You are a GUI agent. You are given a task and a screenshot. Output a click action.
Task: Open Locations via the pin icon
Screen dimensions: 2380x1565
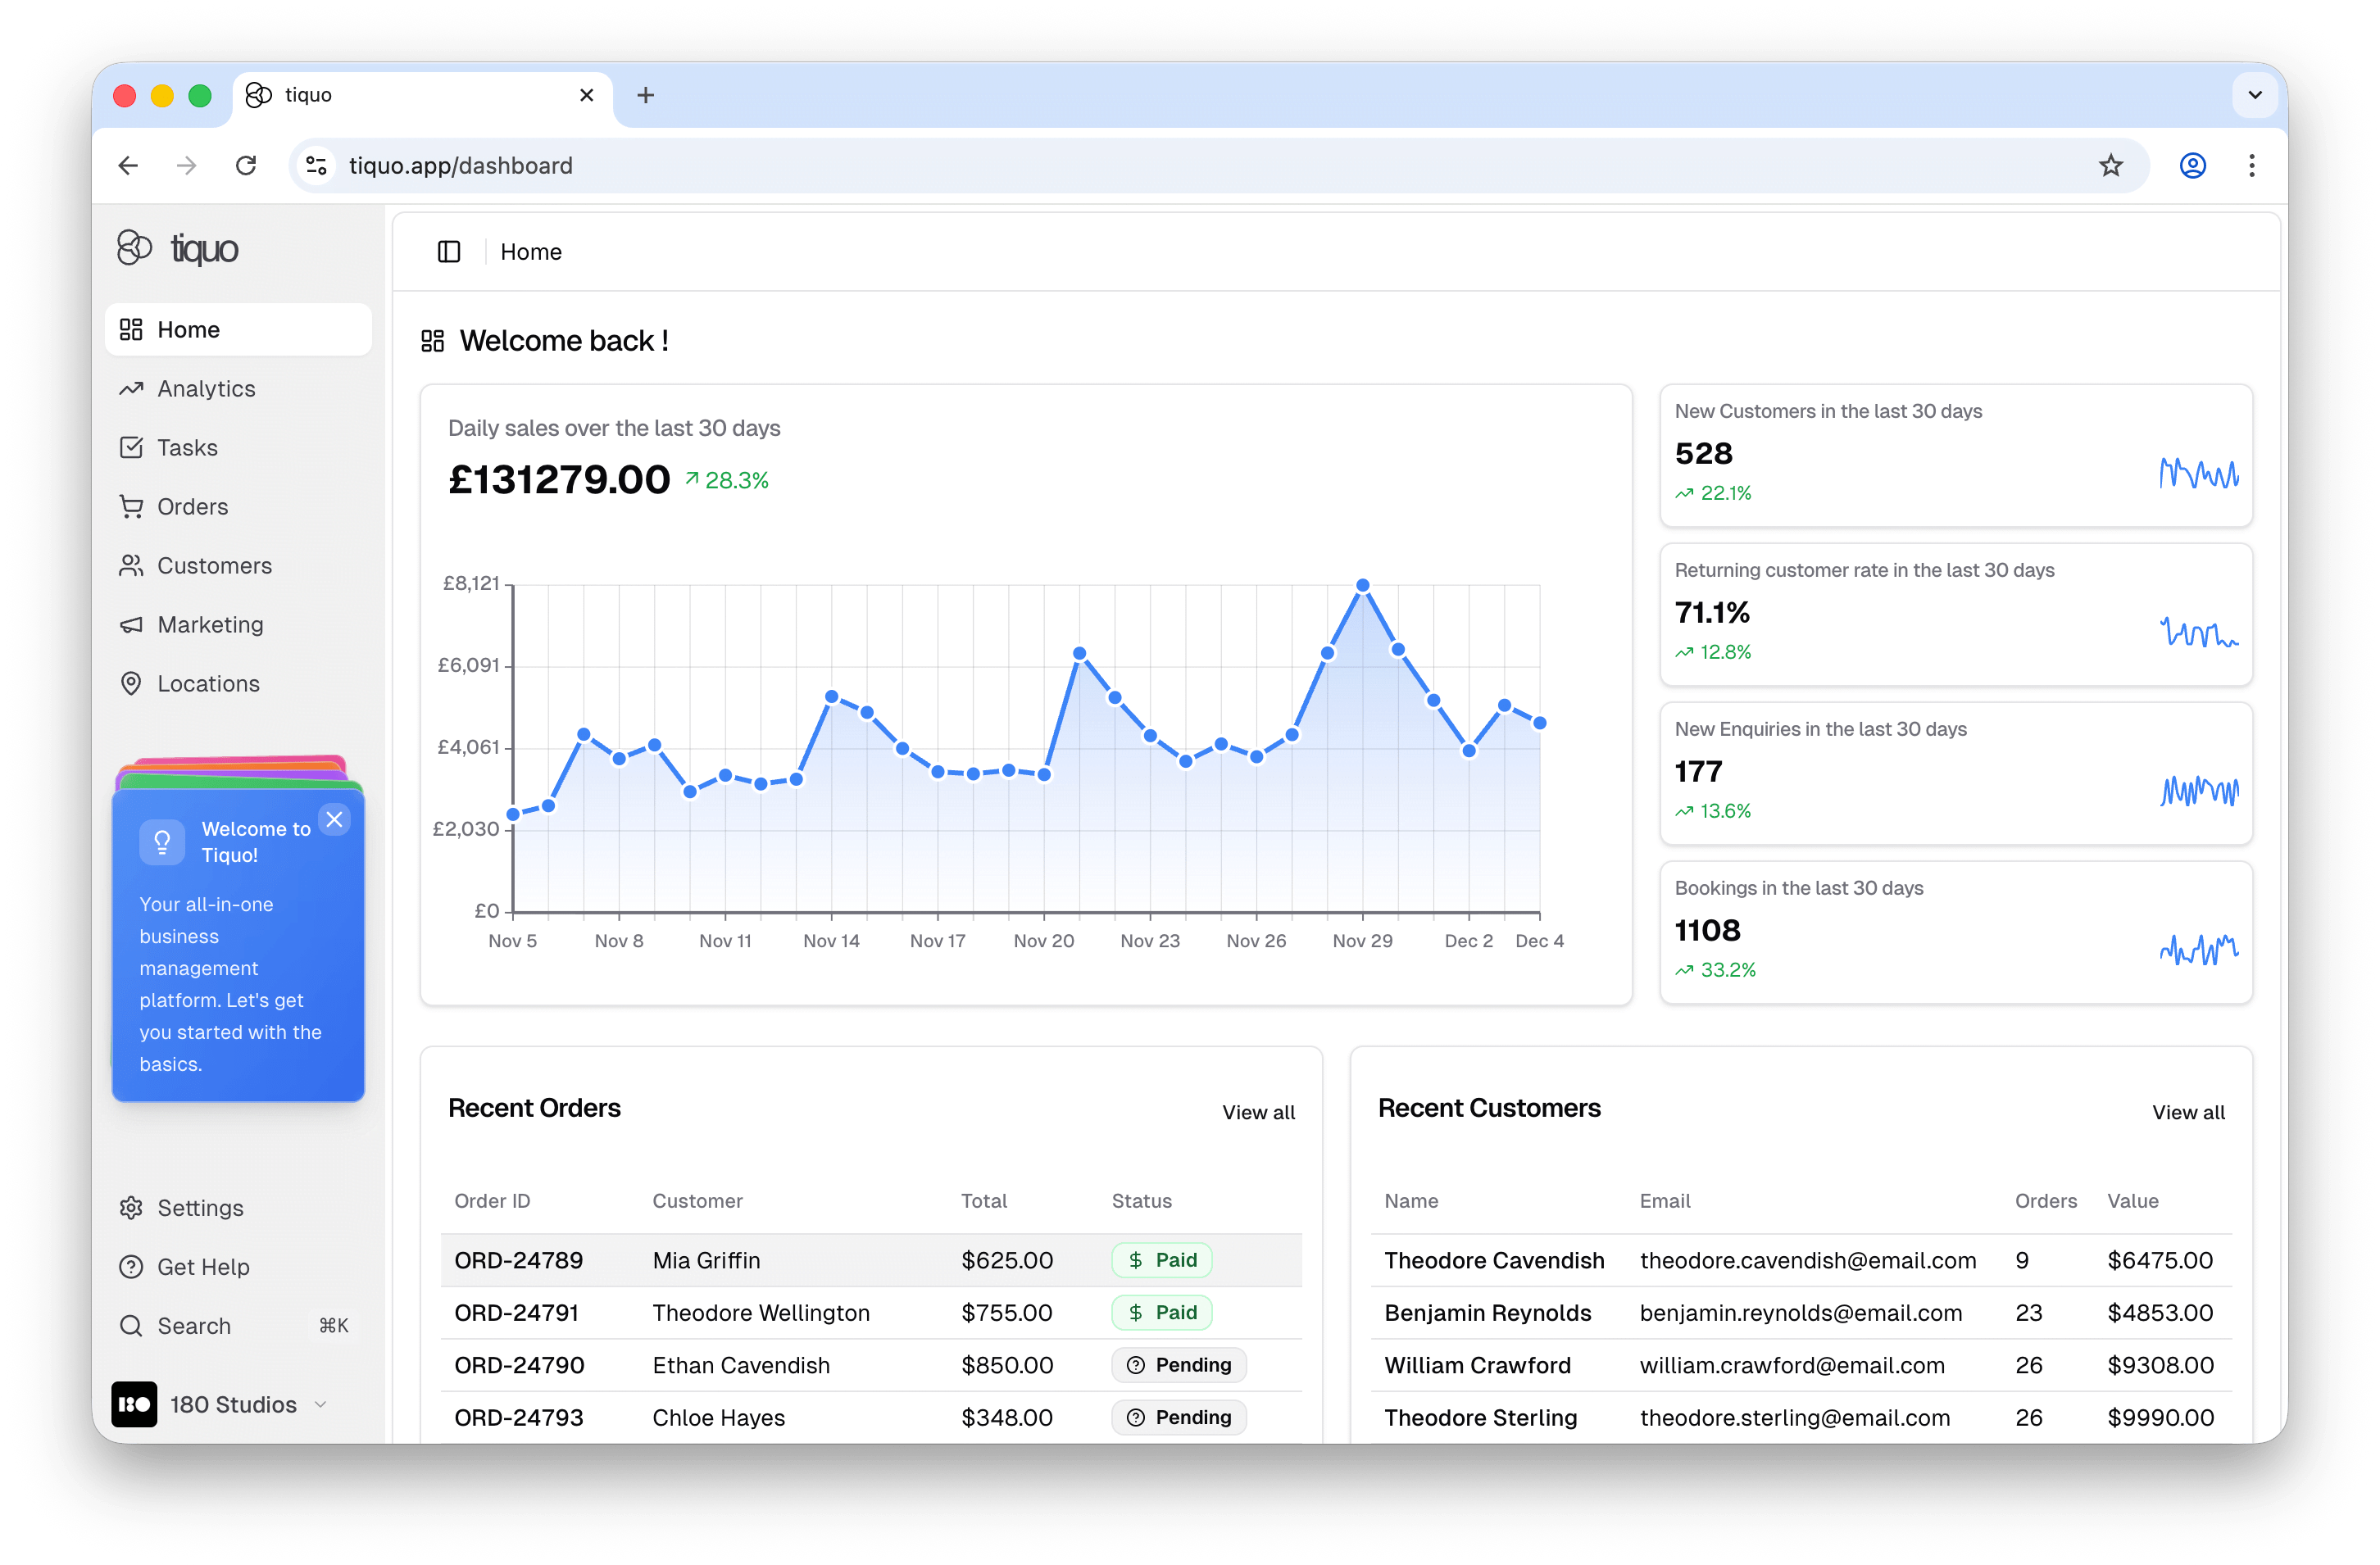point(132,683)
